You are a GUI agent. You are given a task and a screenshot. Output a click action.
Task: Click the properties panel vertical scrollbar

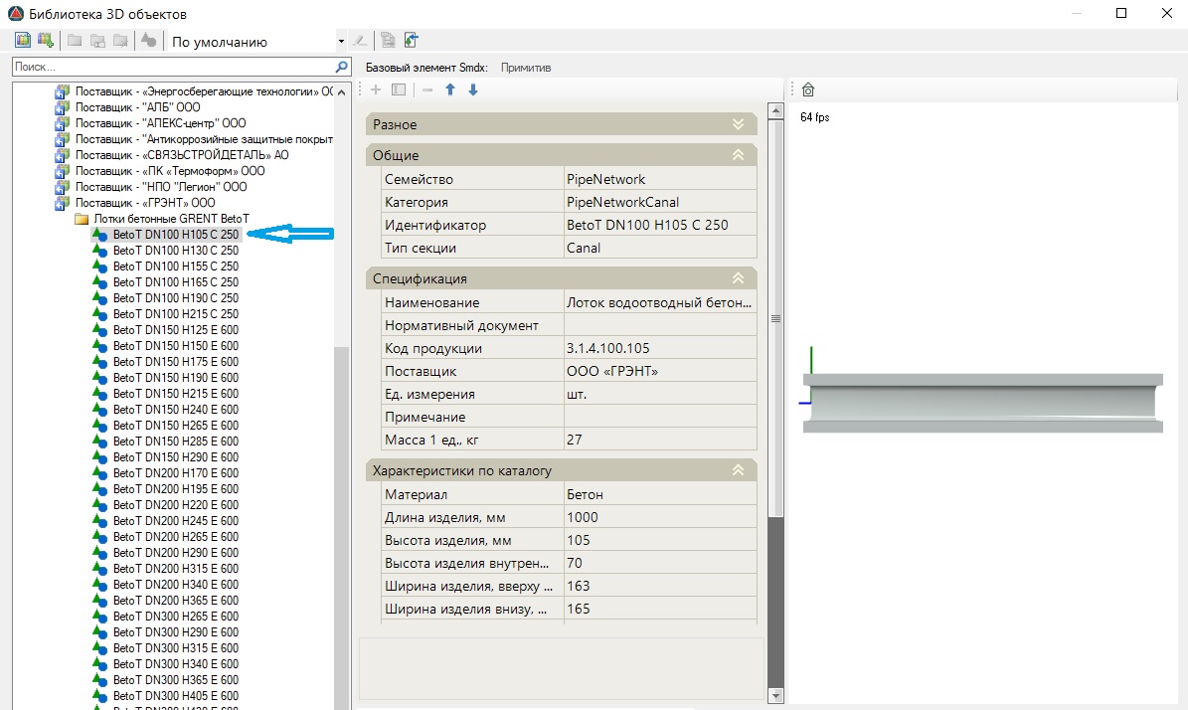tap(776, 318)
